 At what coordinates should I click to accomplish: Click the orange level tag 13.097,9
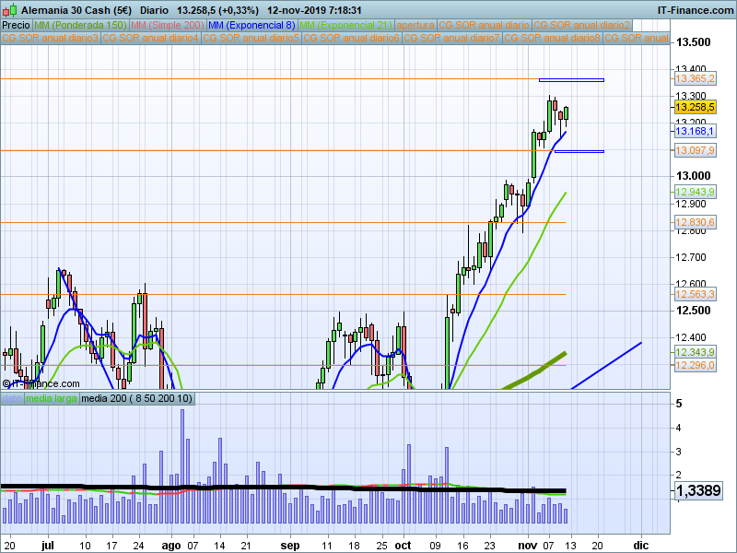coord(696,150)
